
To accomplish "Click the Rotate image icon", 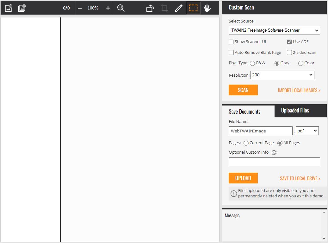I will tap(149, 8).
